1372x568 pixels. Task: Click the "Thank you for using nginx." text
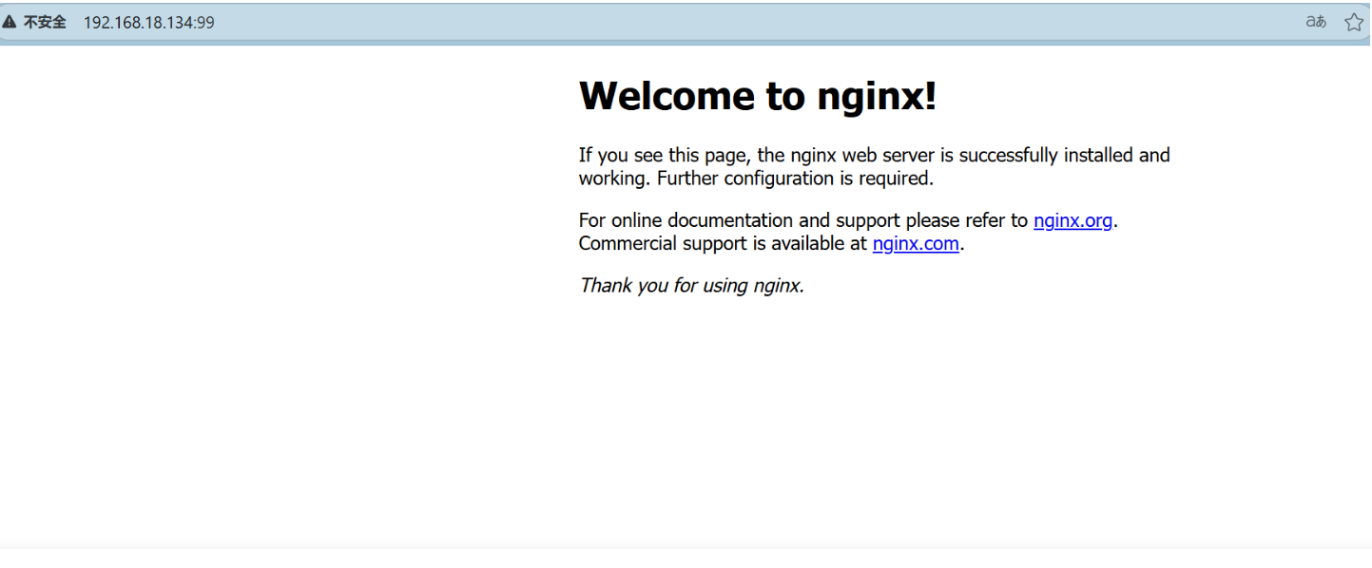(x=691, y=285)
